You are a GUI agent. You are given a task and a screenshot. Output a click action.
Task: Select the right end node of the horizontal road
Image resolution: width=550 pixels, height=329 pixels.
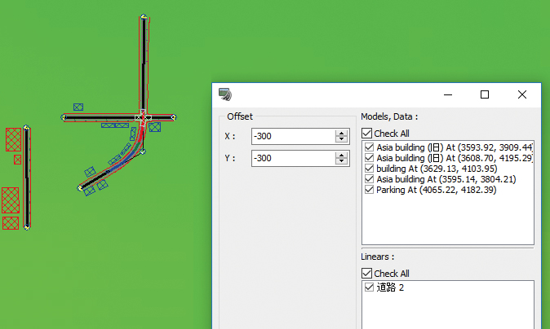coord(174,117)
